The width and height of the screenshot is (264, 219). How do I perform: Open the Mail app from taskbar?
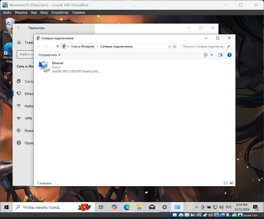pyautogui.click(x=152, y=207)
